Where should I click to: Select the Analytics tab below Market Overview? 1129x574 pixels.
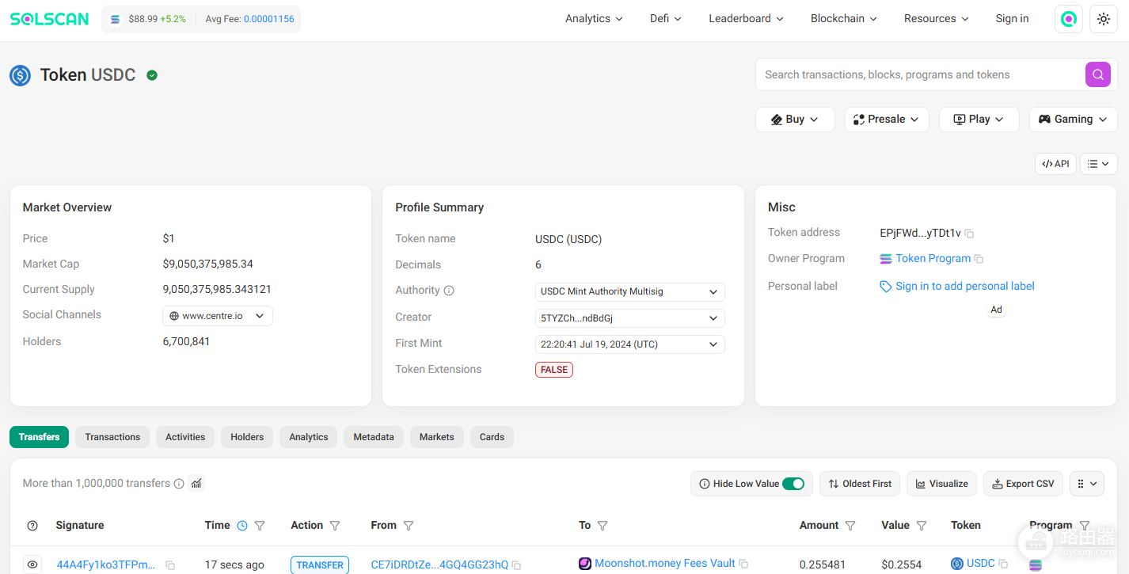pos(309,437)
